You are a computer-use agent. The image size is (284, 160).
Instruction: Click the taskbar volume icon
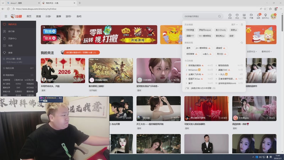pyautogui.click(x=260, y=157)
